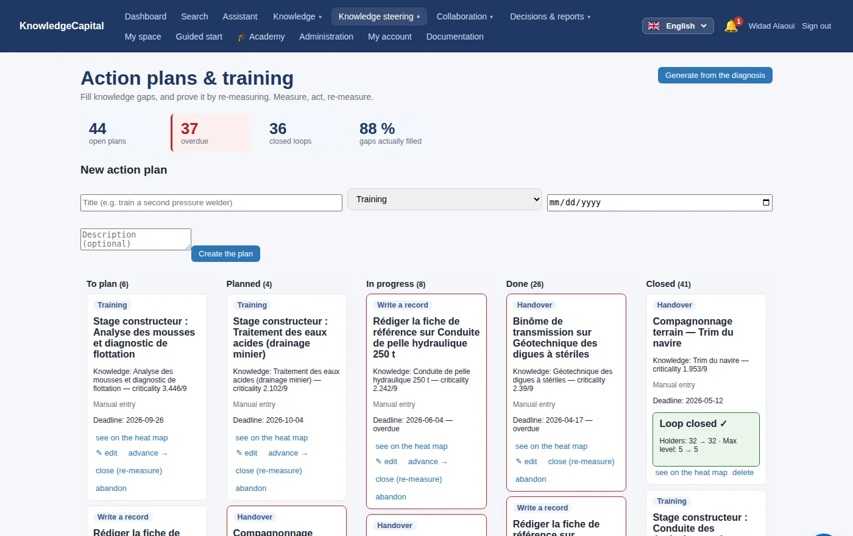Abandon the Analyse des mousses plan
This screenshot has height=536, width=853.
coord(111,488)
